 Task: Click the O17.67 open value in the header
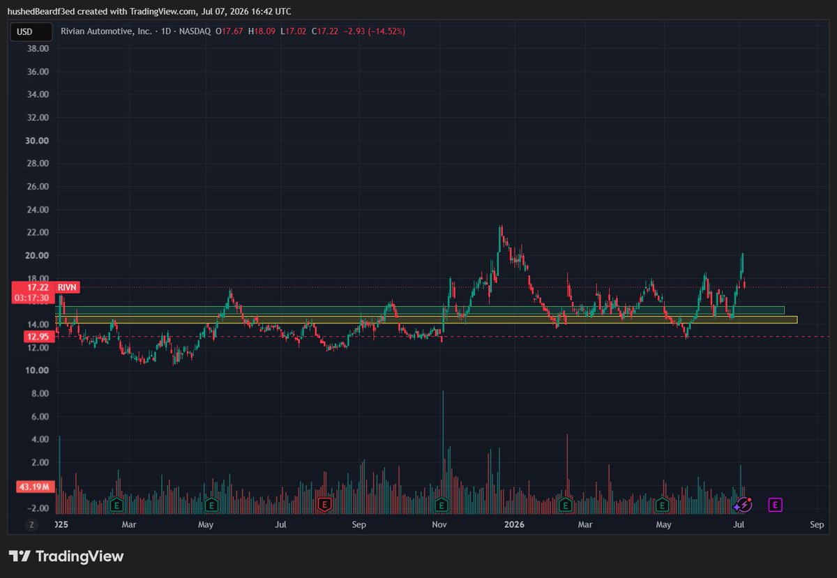pyautogui.click(x=228, y=31)
